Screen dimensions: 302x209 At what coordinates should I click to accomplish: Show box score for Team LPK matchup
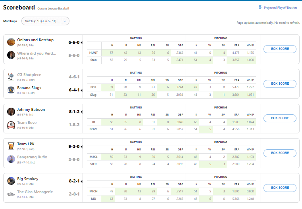pos(280,153)
